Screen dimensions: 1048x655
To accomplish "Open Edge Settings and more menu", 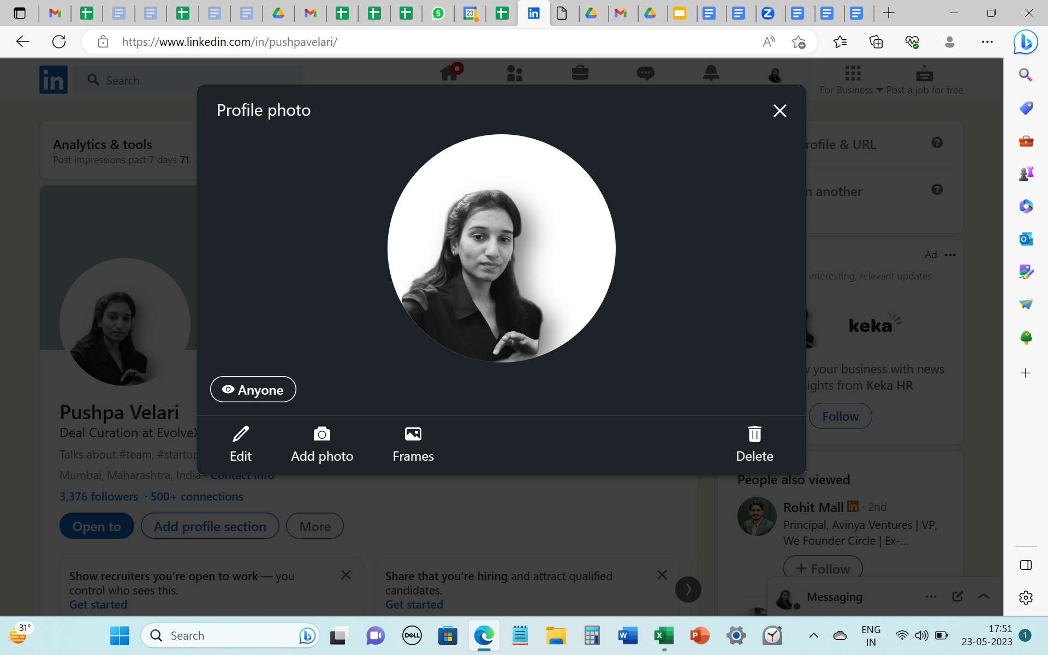I will pos(987,42).
